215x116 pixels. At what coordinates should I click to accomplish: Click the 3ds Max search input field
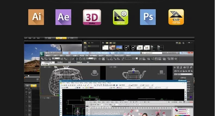click(152, 53)
